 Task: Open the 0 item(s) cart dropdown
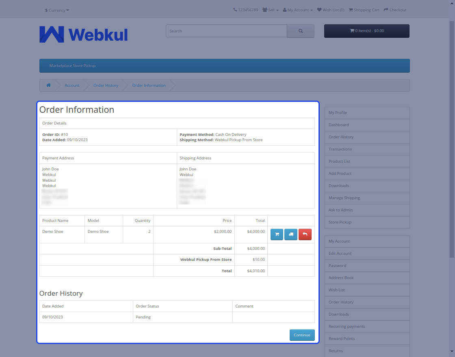tap(367, 31)
